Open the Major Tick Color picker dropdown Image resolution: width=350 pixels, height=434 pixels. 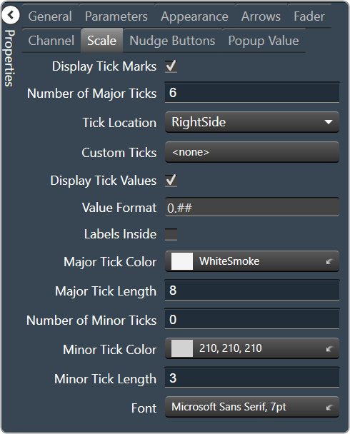[x=252, y=261]
